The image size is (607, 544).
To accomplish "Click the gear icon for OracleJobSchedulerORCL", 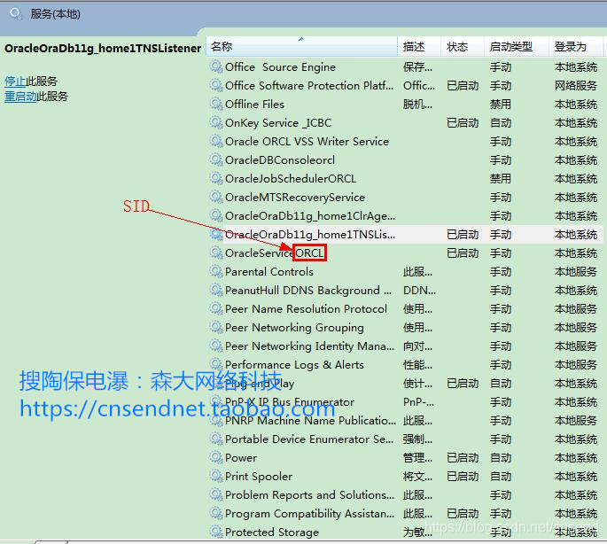I will coord(215,178).
